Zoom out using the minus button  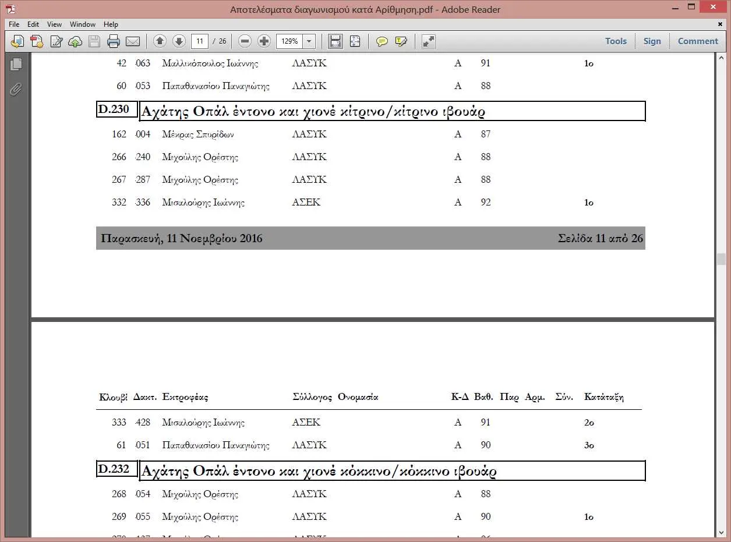tap(245, 41)
